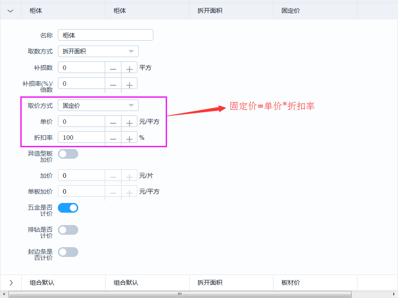Select the 固定价 cell in 柜体 row
The image size is (399, 298).
315,11
